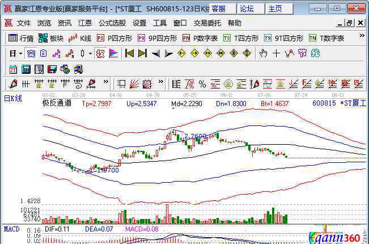The width and height of the screenshot is (369, 244).
Task: Select the candlestick chart type icon
Action: 82,54
